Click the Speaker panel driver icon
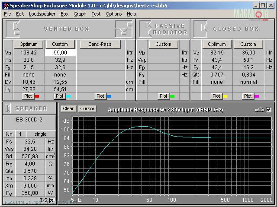Screen dimensions: 277x207 point(8,108)
